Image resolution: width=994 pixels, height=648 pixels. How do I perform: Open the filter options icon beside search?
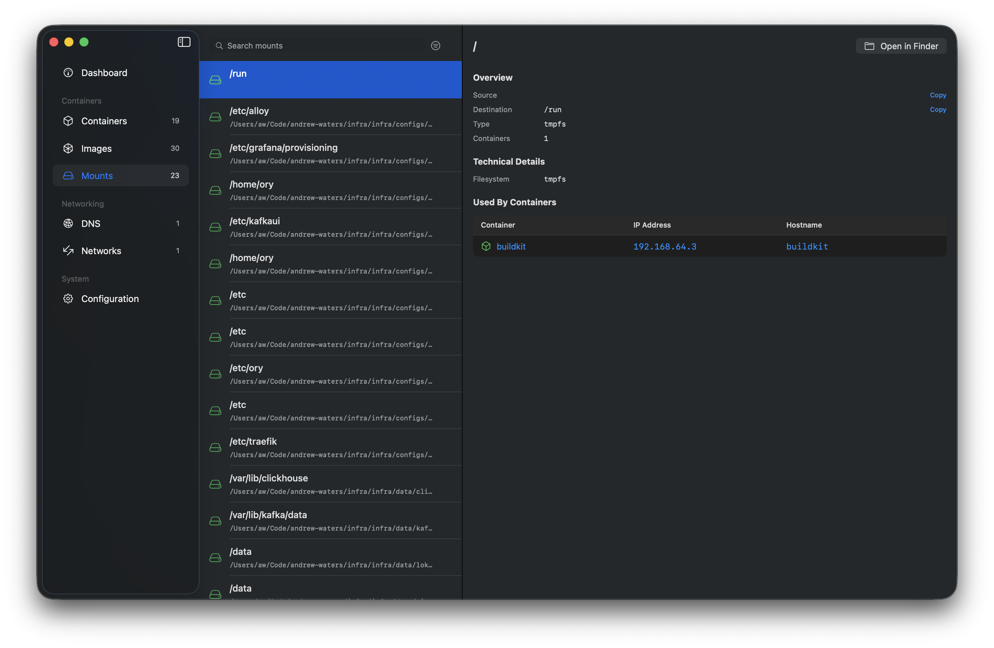tap(435, 46)
